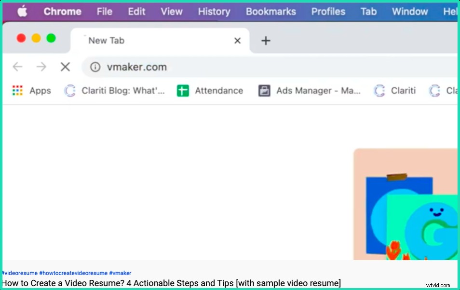460x290 pixels.
Task: Click the Attendance bookmark's green sheets icon
Action: (183, 90)
